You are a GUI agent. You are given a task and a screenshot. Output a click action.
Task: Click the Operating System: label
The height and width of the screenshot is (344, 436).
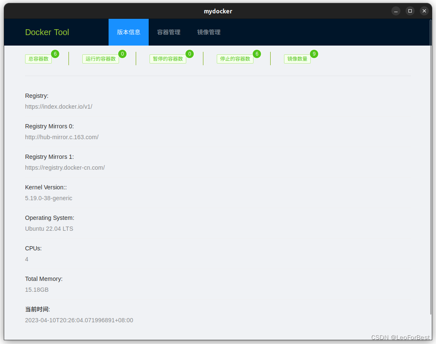click(50, 218)
